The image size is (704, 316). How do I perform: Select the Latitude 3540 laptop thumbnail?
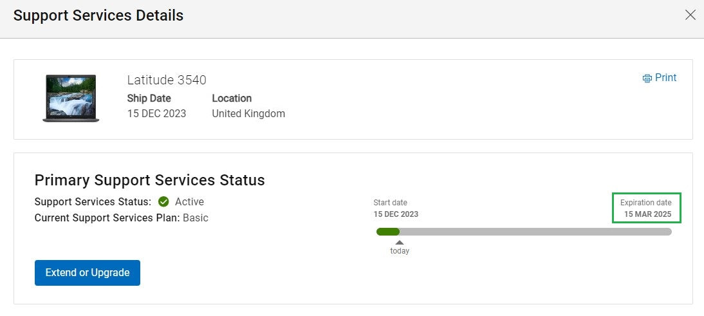pos(71,98)
